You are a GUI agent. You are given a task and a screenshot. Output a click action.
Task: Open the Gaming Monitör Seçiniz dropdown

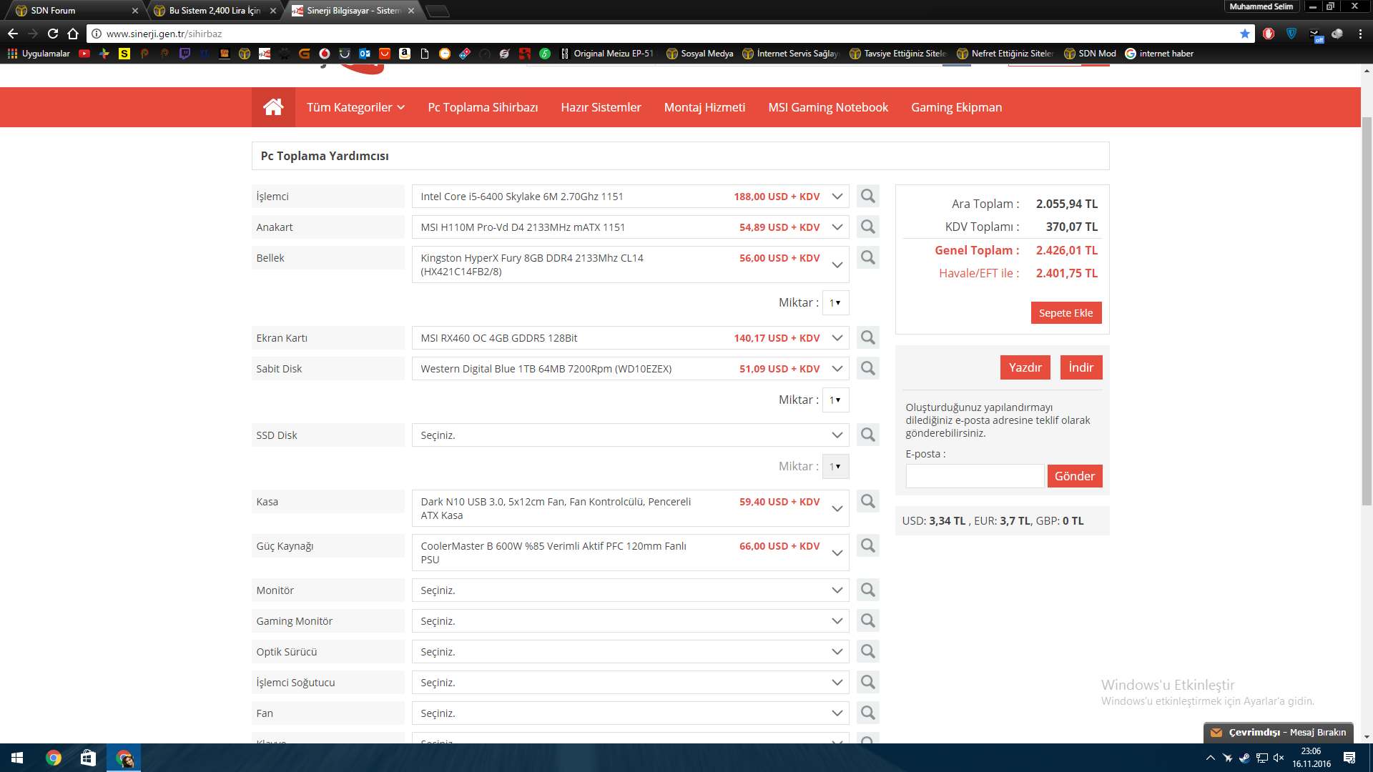click(x=630, y=621)
